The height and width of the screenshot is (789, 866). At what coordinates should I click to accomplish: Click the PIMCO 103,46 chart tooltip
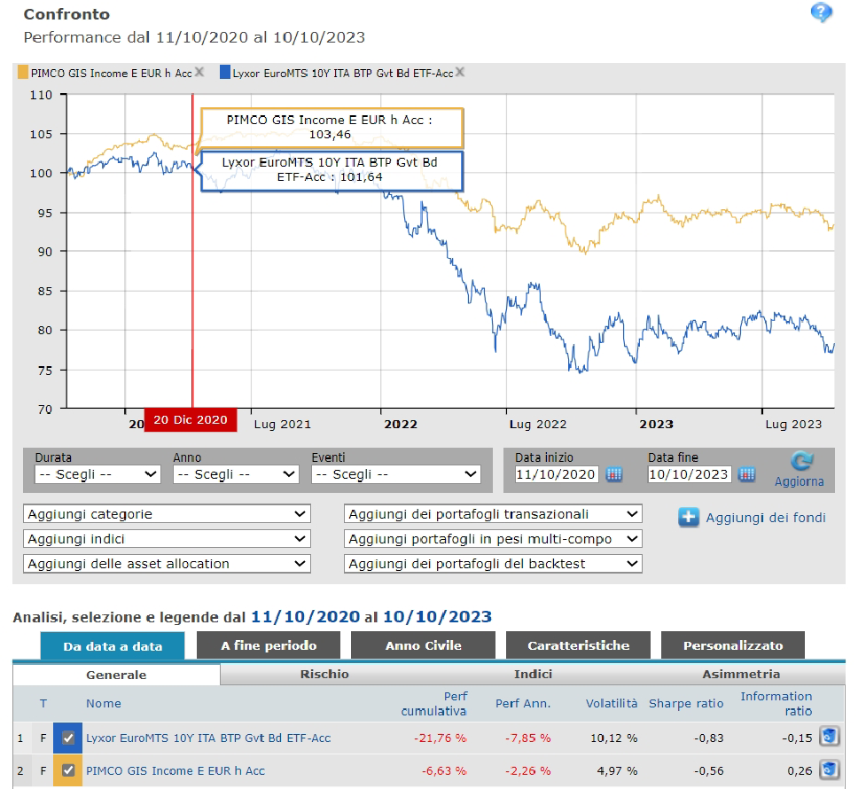click(x=332, y=127)
